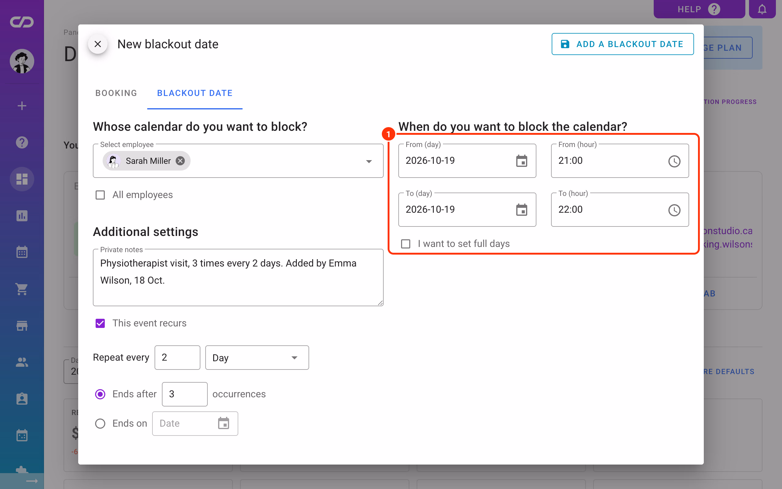Open the To (day) calendar picker icon
Image resolution: width=782 pixels, height=489 pixels.
521,210
